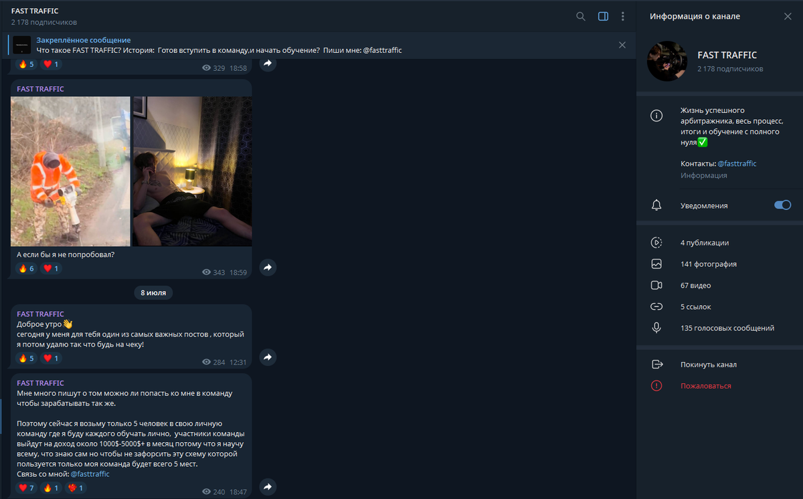Open the worker in orange jacket photo
The image size is (803, 499).
[x=70, y=171]
